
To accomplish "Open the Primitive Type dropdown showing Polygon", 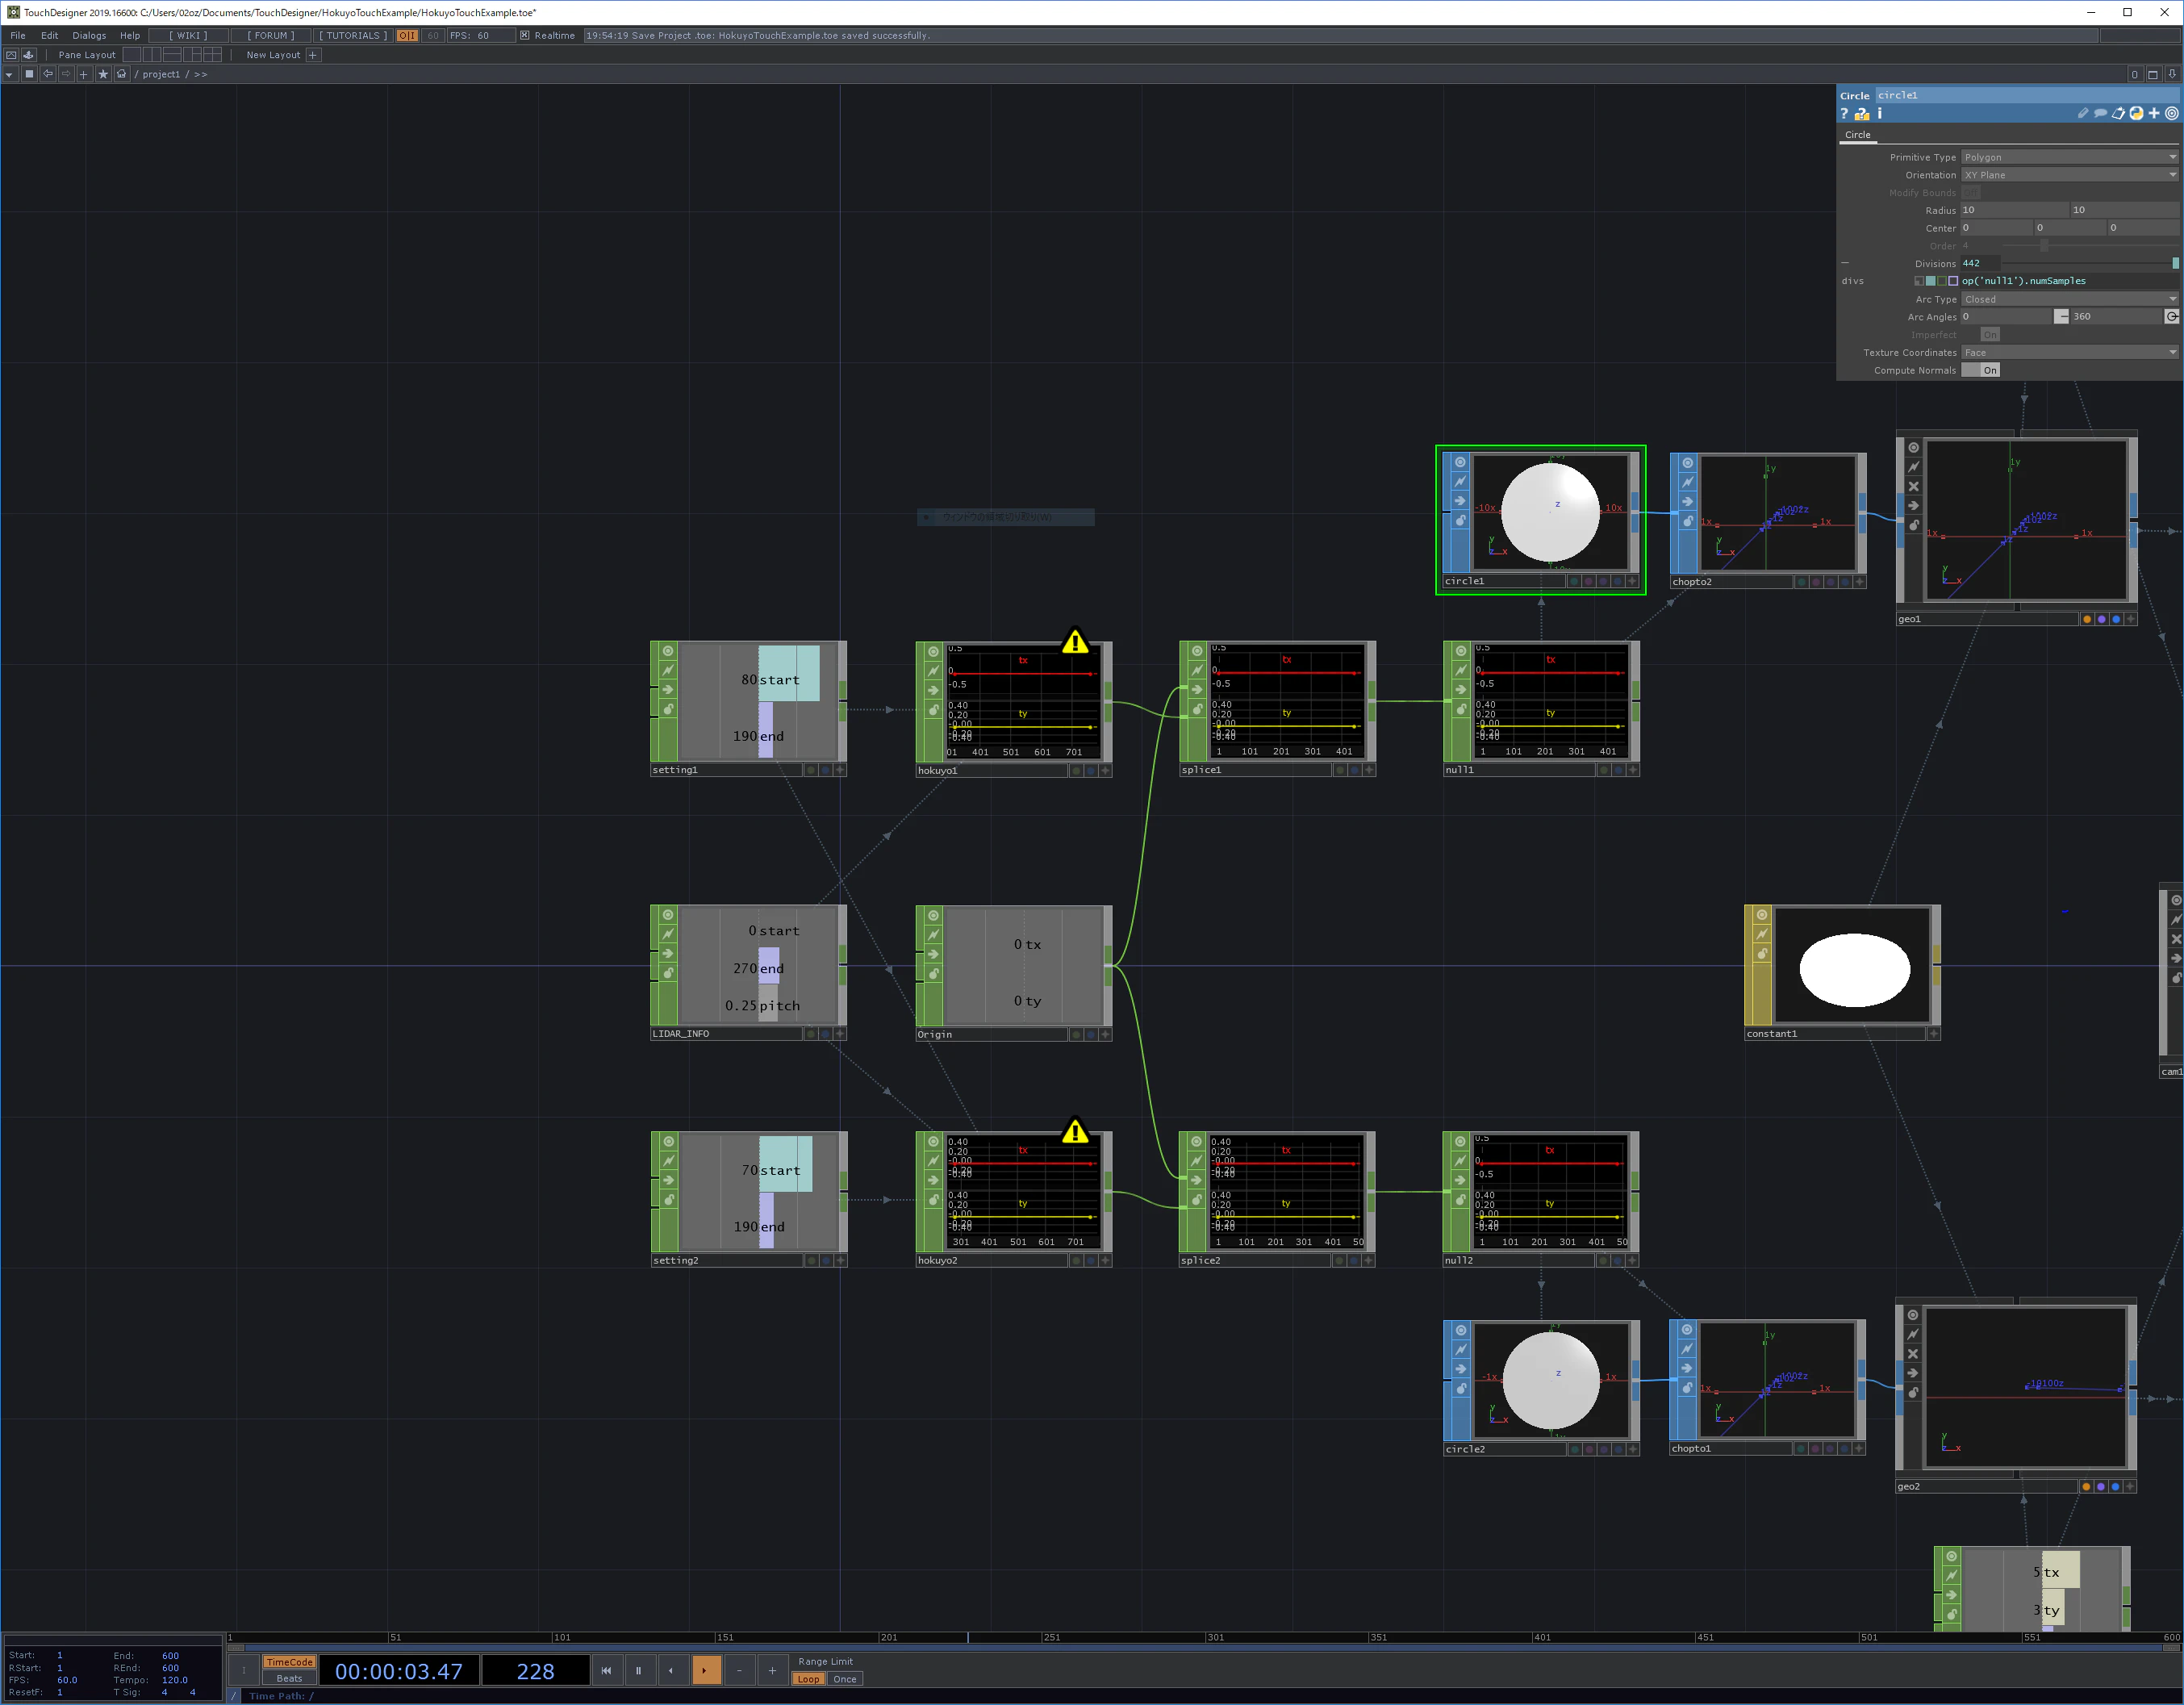I will tap(2070, 158).
